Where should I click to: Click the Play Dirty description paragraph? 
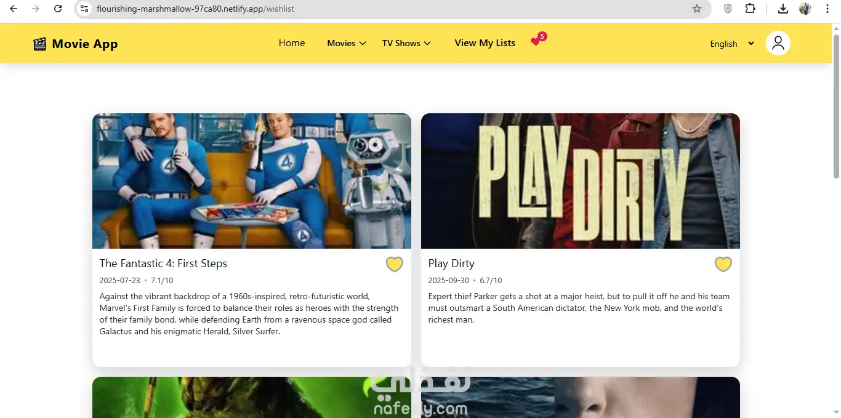579,308
